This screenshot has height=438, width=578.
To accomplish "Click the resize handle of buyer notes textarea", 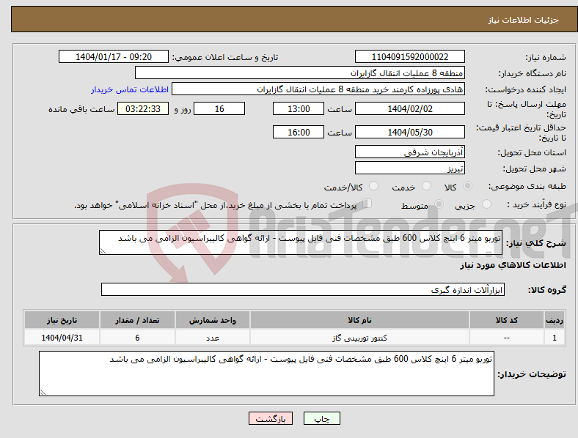I will pyautogui.click(x=43, y=393).
